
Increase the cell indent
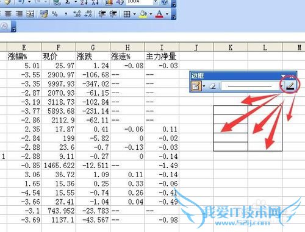(x=113, y=14)
